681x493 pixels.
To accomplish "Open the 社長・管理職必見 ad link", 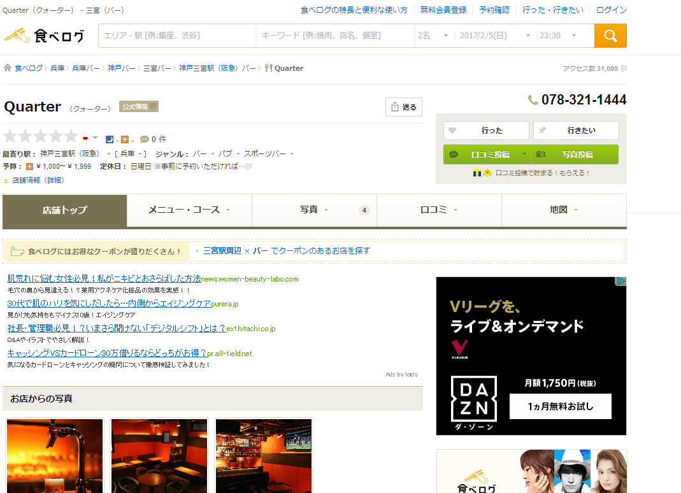I will pyautogui.click(x=117, y=329).
